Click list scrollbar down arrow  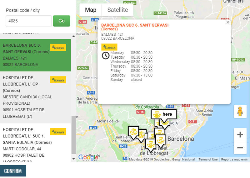[73, 159]
